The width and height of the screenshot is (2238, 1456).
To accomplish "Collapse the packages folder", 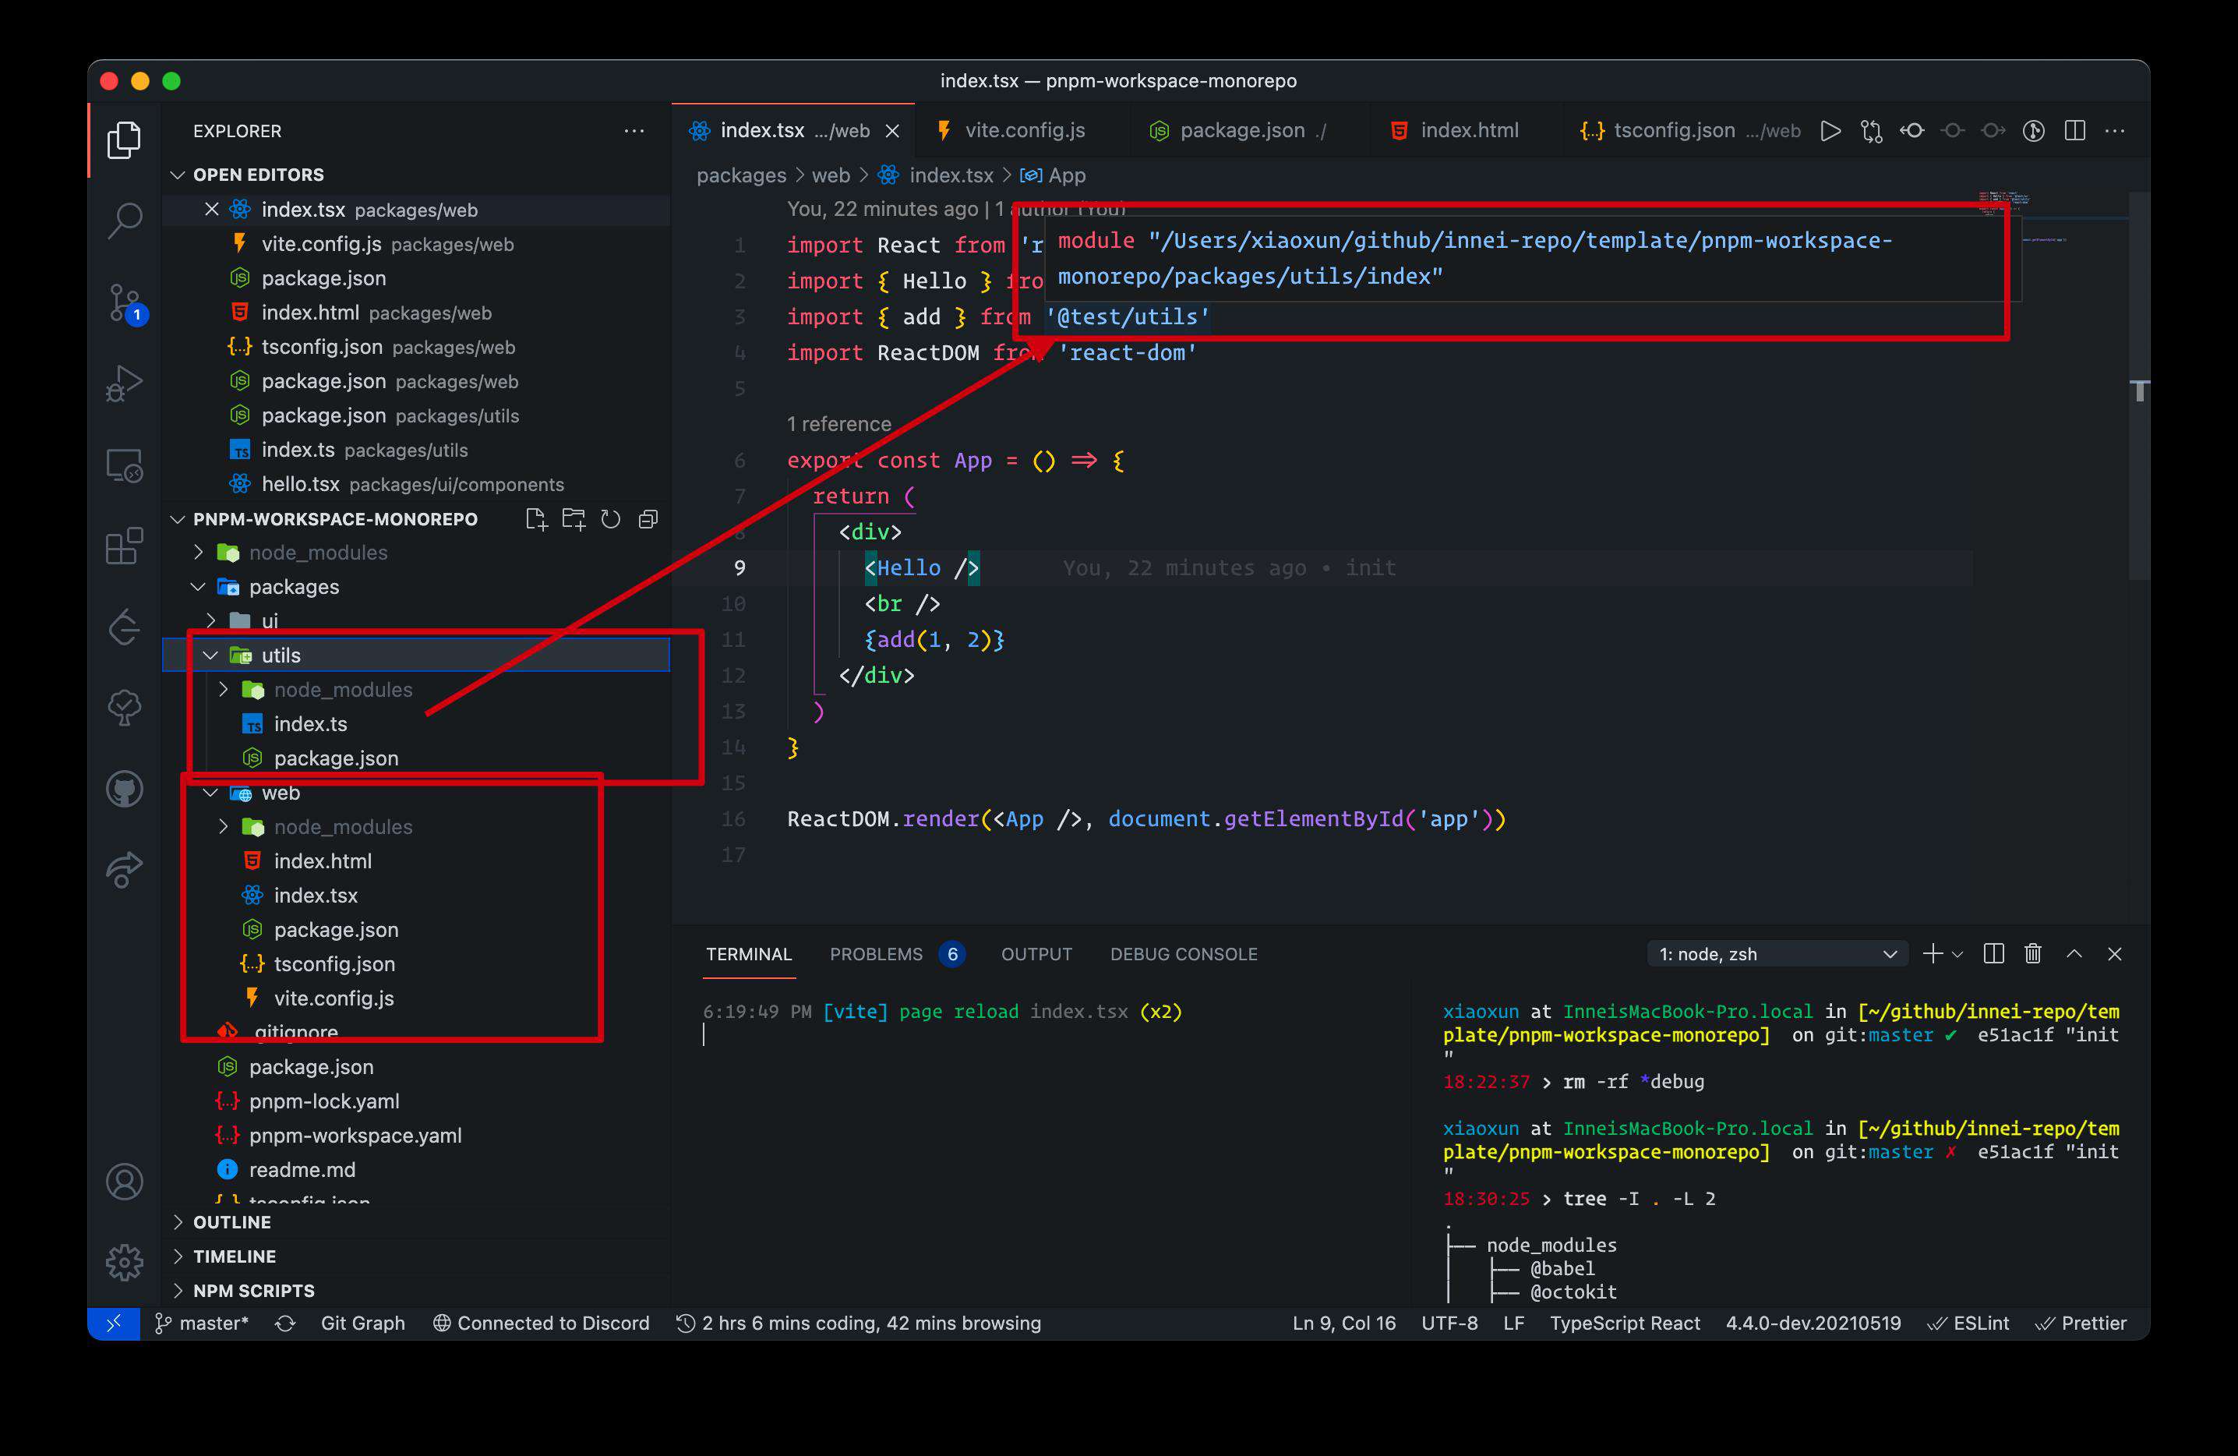I will (417, 587).
